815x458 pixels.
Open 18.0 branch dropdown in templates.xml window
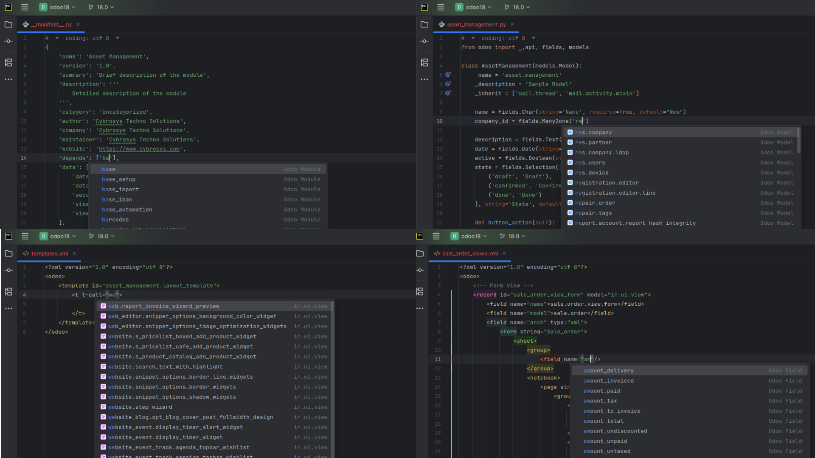(101, 236)
